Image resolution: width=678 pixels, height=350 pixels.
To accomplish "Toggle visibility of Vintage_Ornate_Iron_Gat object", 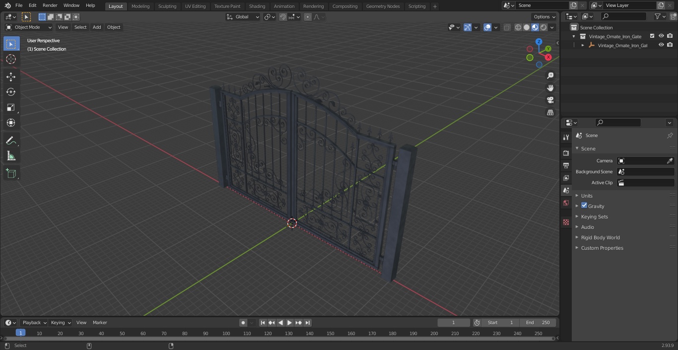I will [x=661, y=45].
